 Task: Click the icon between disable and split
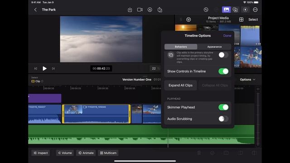coord(226,153)
